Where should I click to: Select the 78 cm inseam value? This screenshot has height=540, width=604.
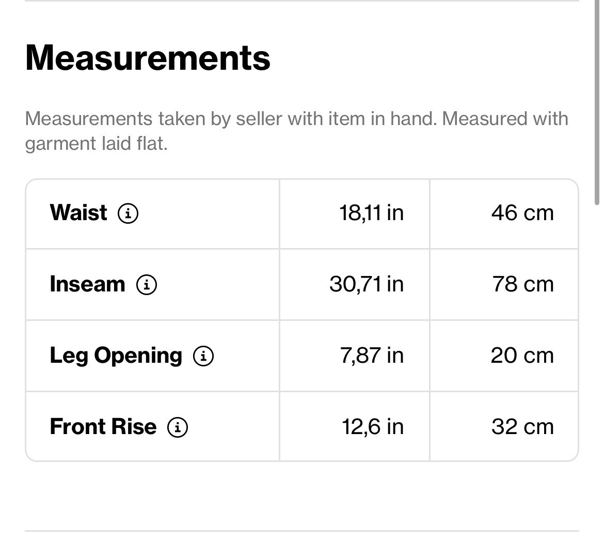(523, 284)
